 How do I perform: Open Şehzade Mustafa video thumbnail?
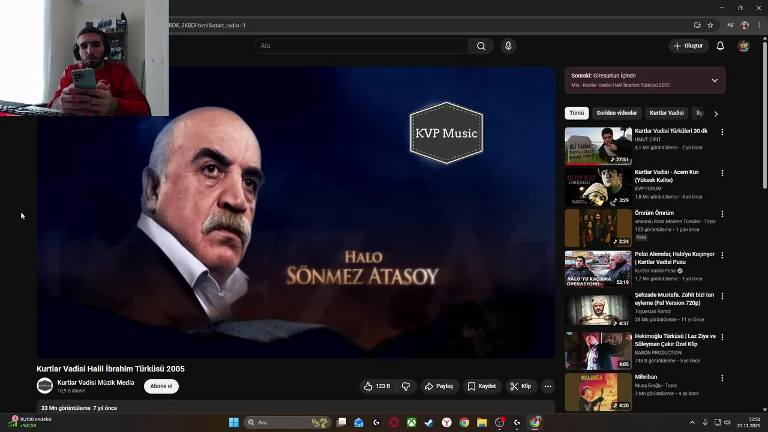598,310
